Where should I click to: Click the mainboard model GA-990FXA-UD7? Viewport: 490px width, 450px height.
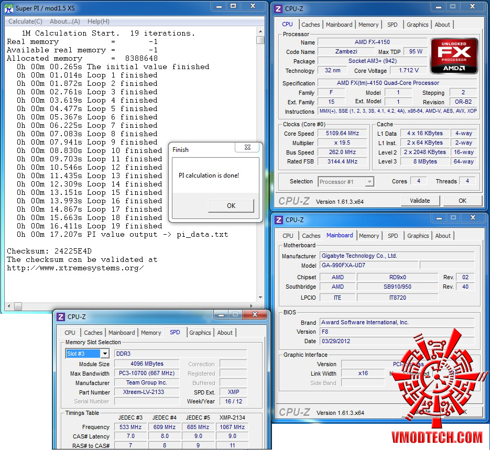(369, 266)
